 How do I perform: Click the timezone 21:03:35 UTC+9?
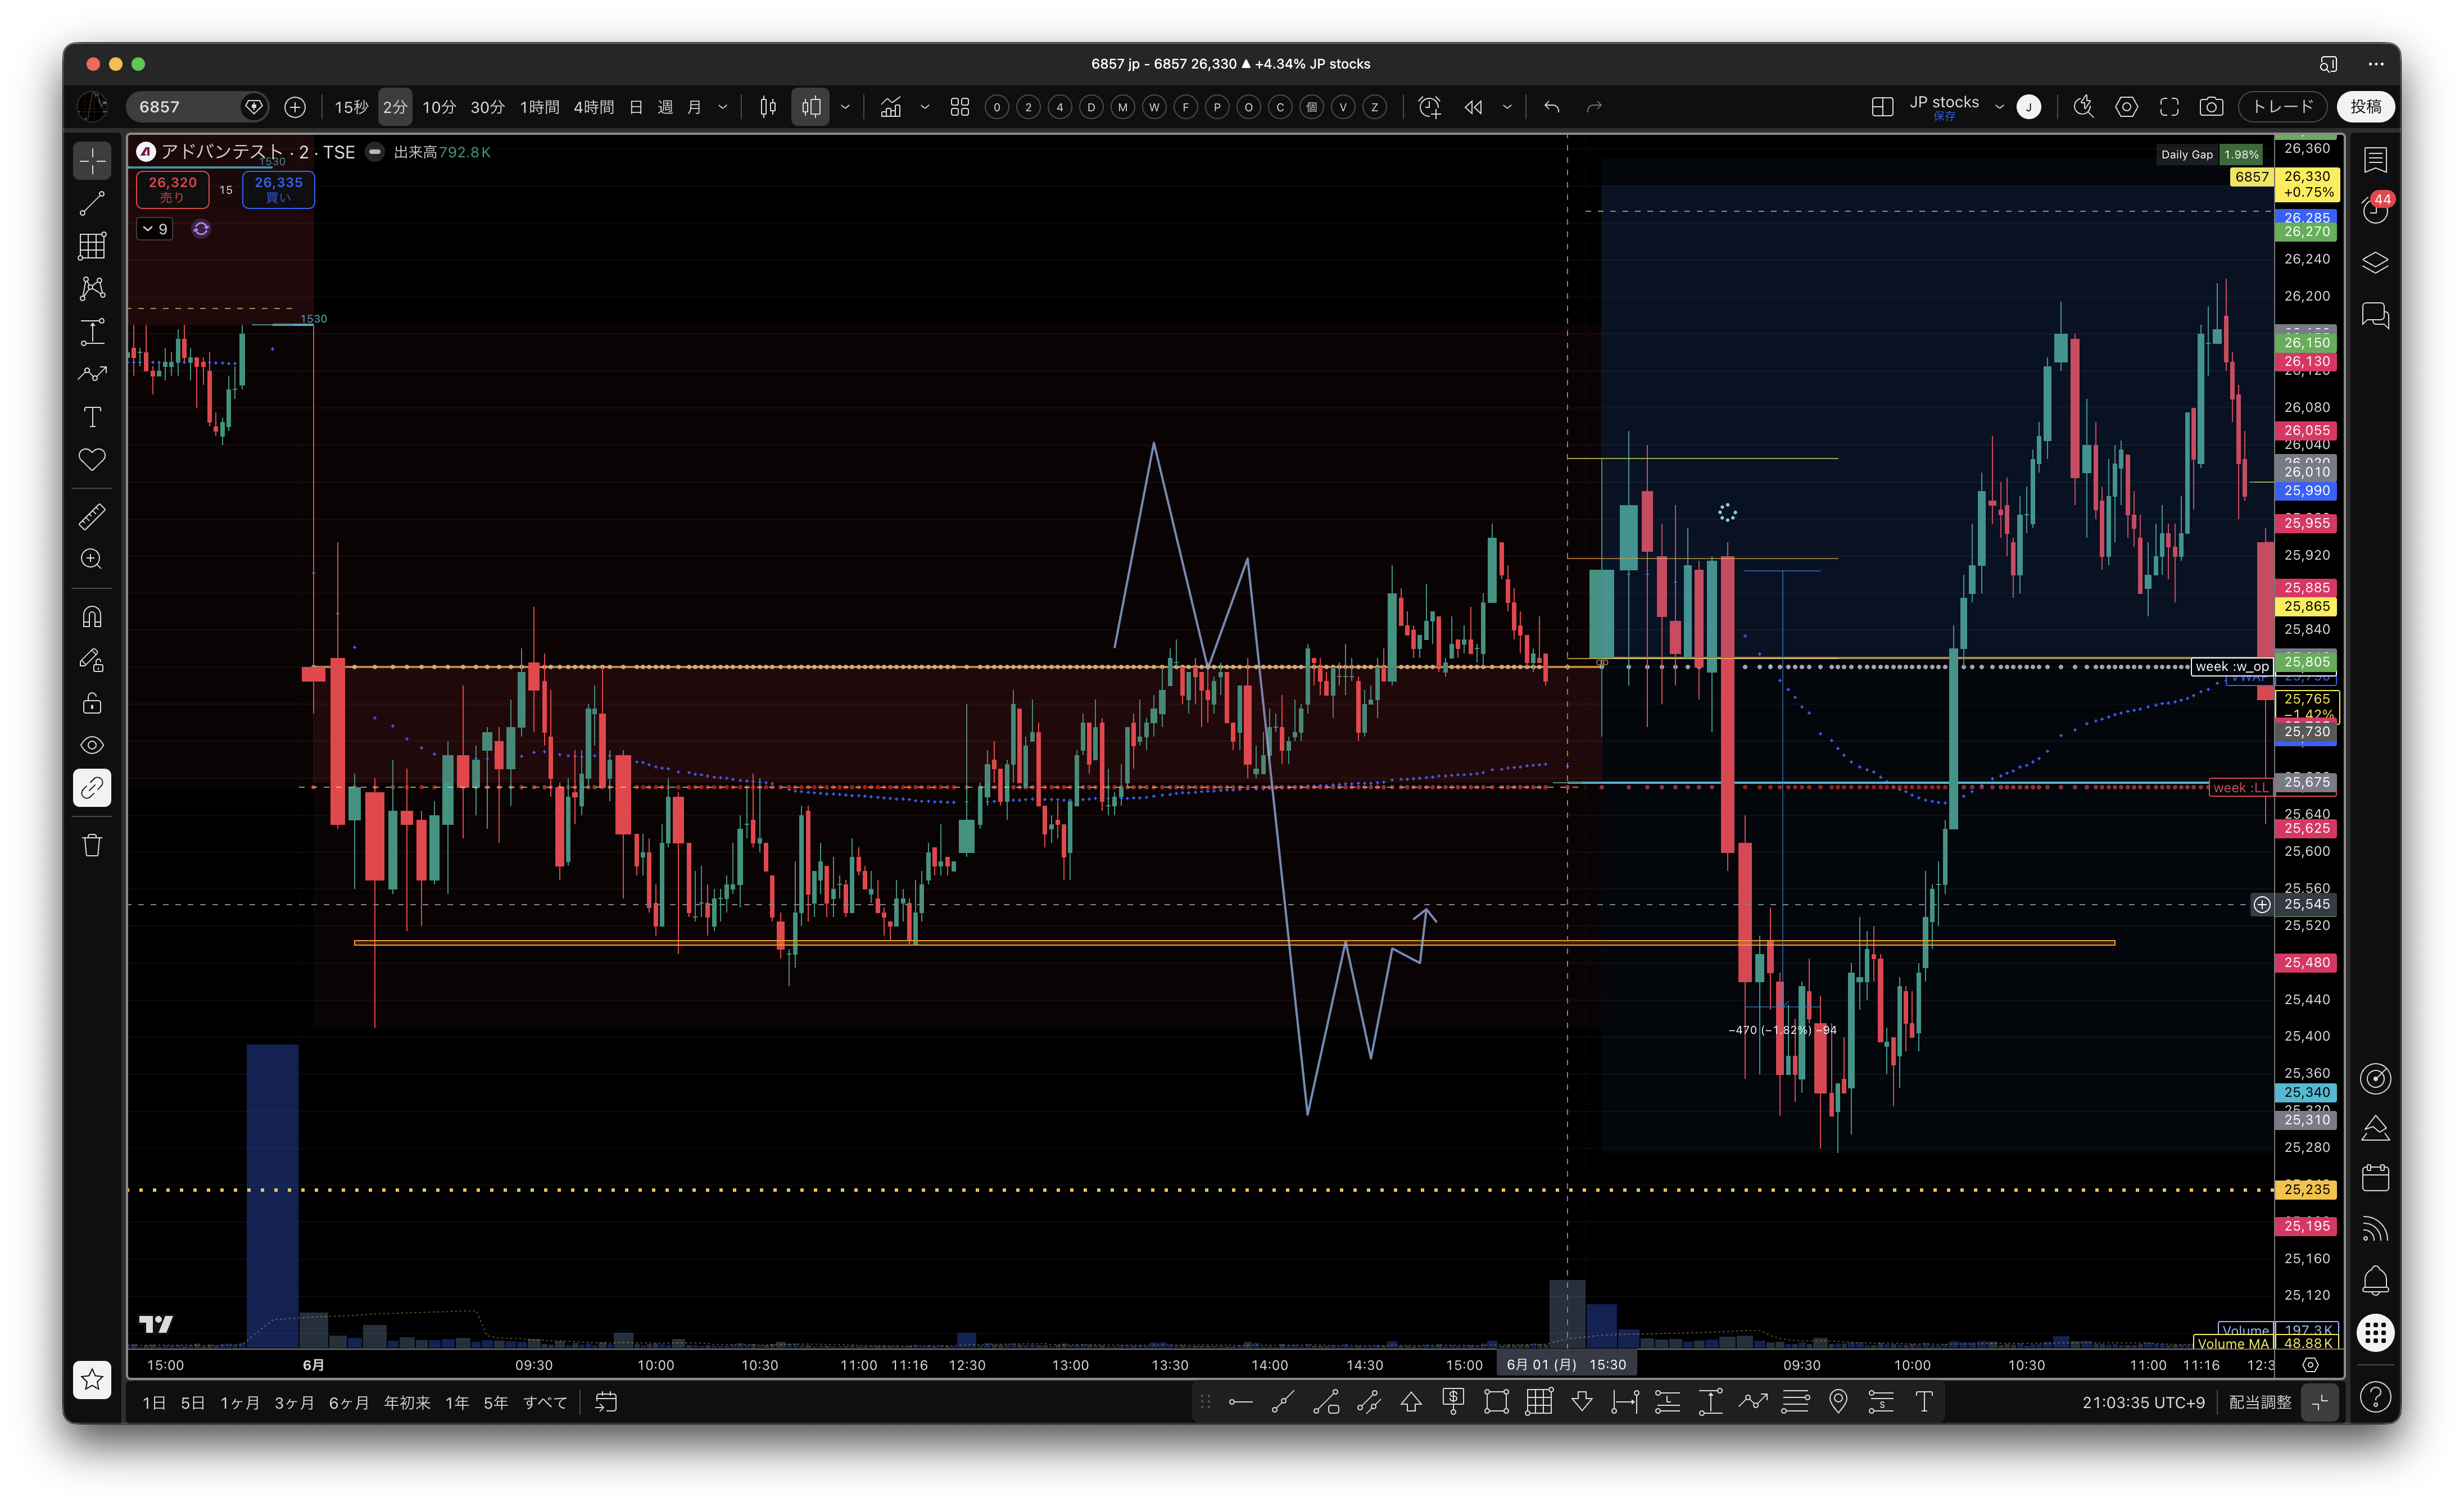coord(2143,1403)
